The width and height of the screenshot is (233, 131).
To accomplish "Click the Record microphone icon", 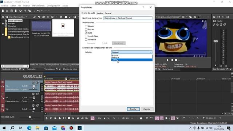I will click(47, 118).
